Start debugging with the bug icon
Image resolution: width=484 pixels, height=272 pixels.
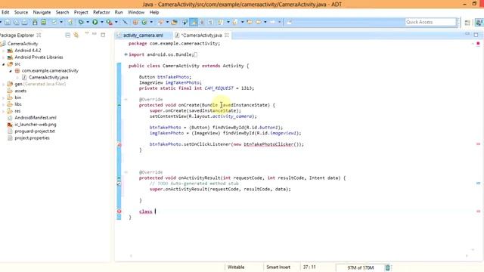[81, 22]
